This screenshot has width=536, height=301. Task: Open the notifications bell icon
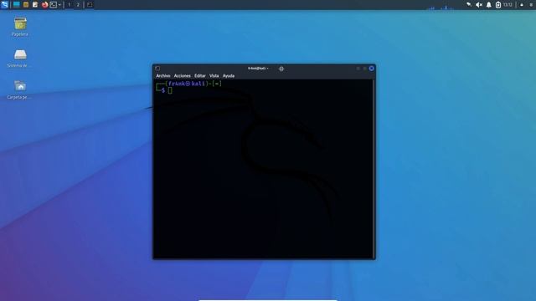(489, 4)
